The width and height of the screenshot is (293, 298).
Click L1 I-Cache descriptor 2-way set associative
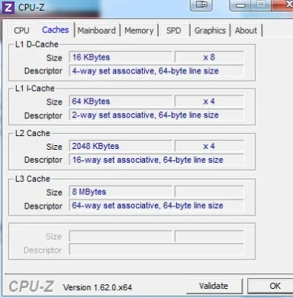[x=156, y=115]
